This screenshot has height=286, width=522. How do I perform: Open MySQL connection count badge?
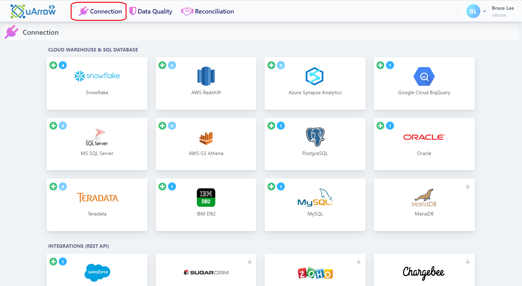(x=281, y=187)
